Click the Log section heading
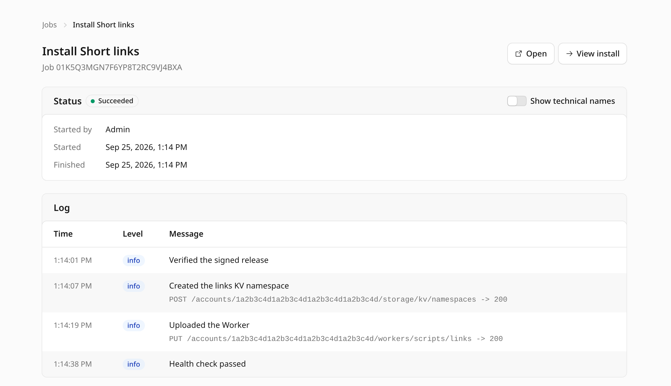The width and height of the screenshot is (671, 386). pyautogui.click(x=62, y=208)
